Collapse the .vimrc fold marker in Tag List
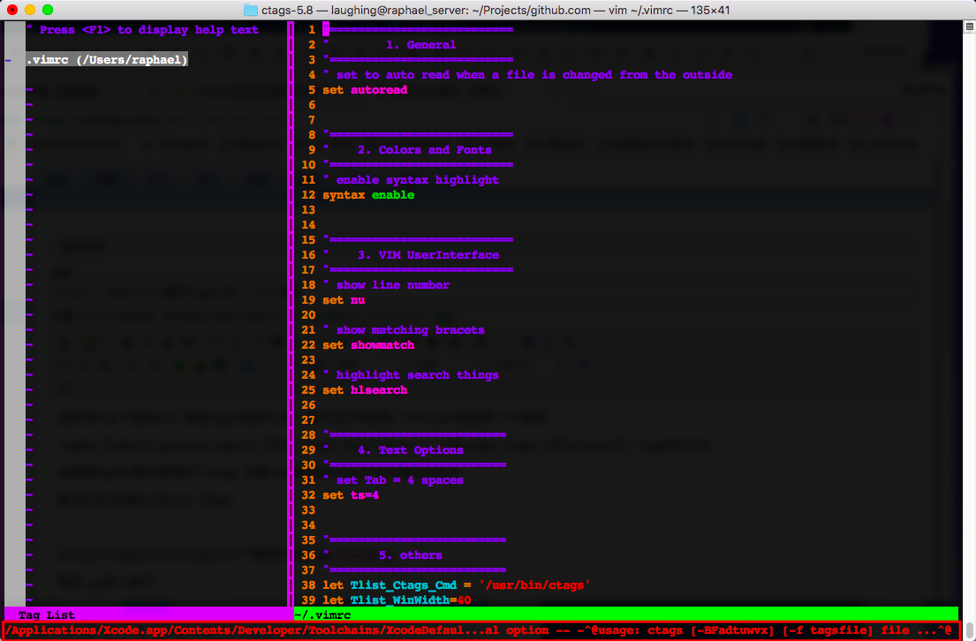The height and width of the screenshot is (641, 976). tap(8, 60)
